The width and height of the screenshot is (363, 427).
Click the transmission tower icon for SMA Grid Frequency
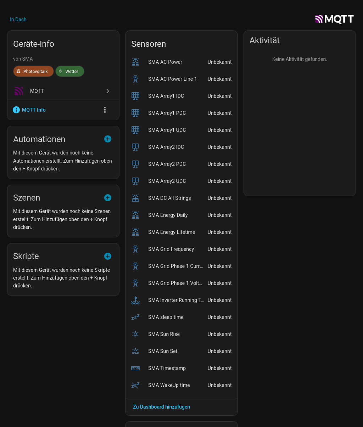coord(135,249)
